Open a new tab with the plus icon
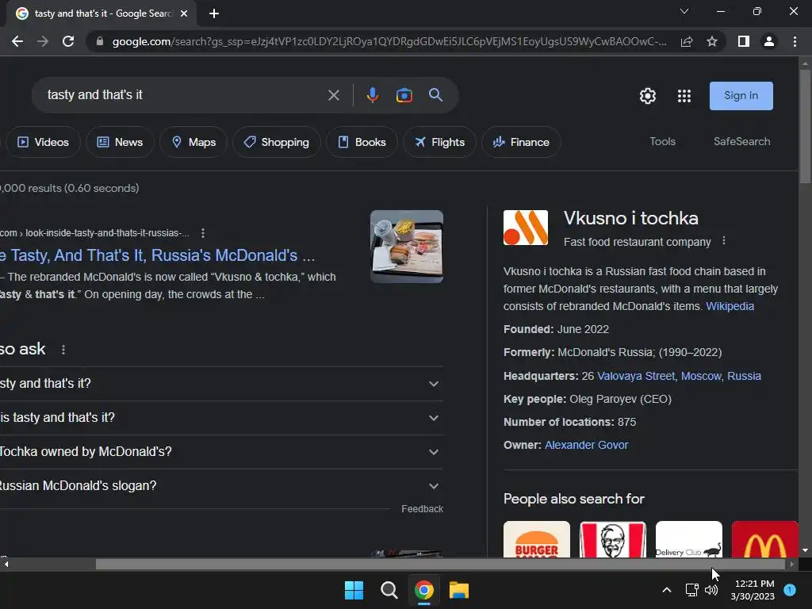The width and height of the screenshot is (812, 609). coord(214,13)
